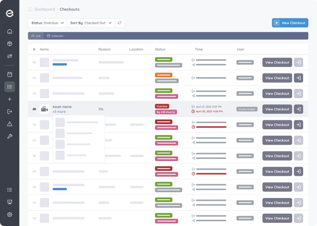Click the orange status badge

[x=164, y=75]
